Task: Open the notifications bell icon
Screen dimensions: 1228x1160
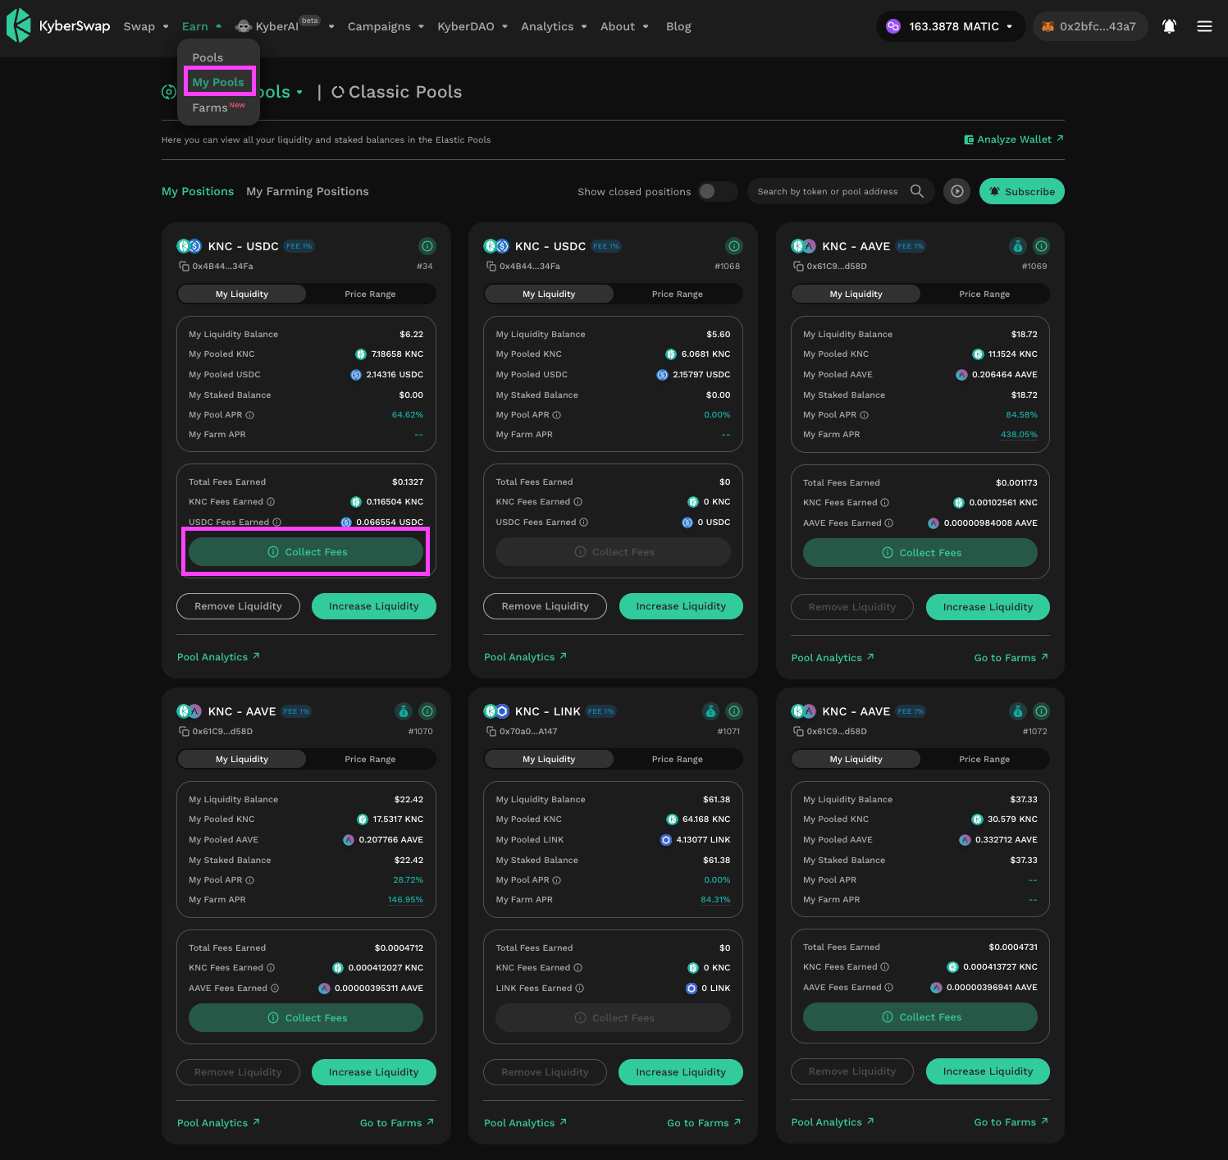Action: tap(1169, 26)
